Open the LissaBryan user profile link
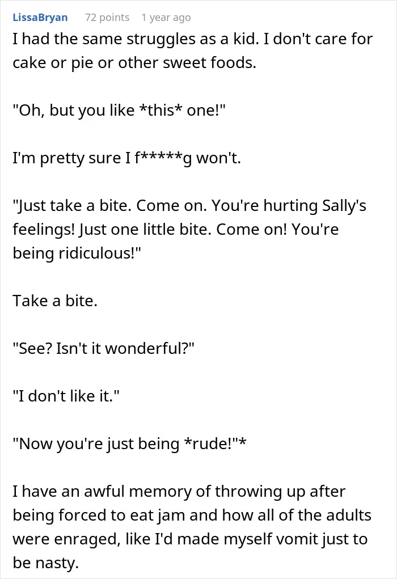This screenshot has width=397, height=579. coord(40,18)
